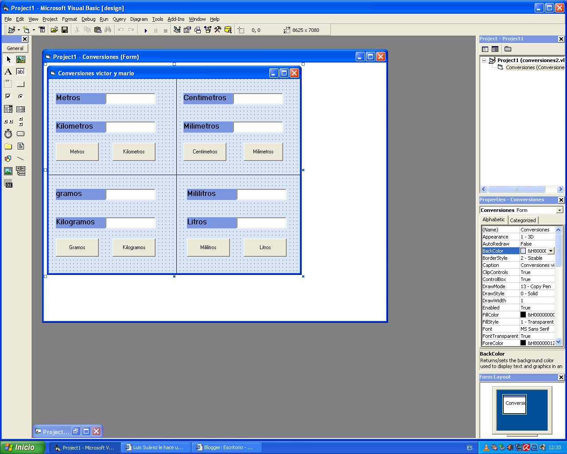This screenshot has width=567, height=454.
Task: Open the BackColor value dropdown in Properties
Action: 551,250
